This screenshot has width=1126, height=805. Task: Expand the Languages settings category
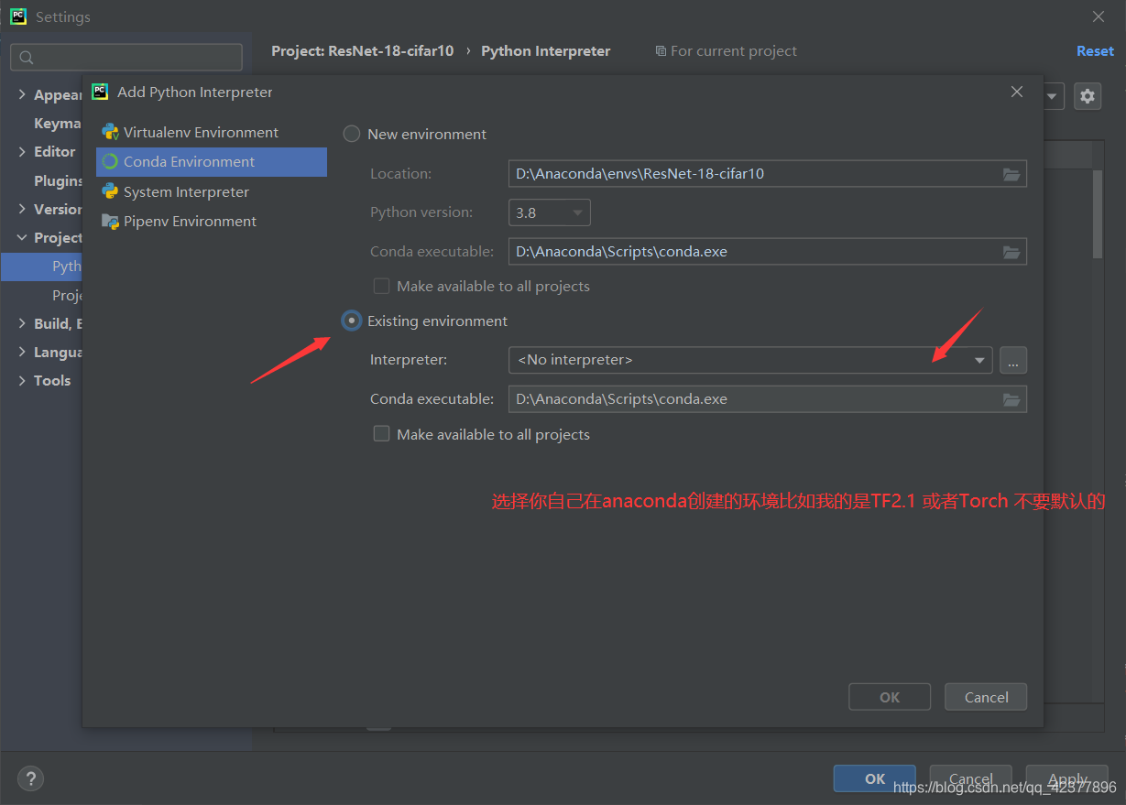pyautogui.click(x=23, y=352)
